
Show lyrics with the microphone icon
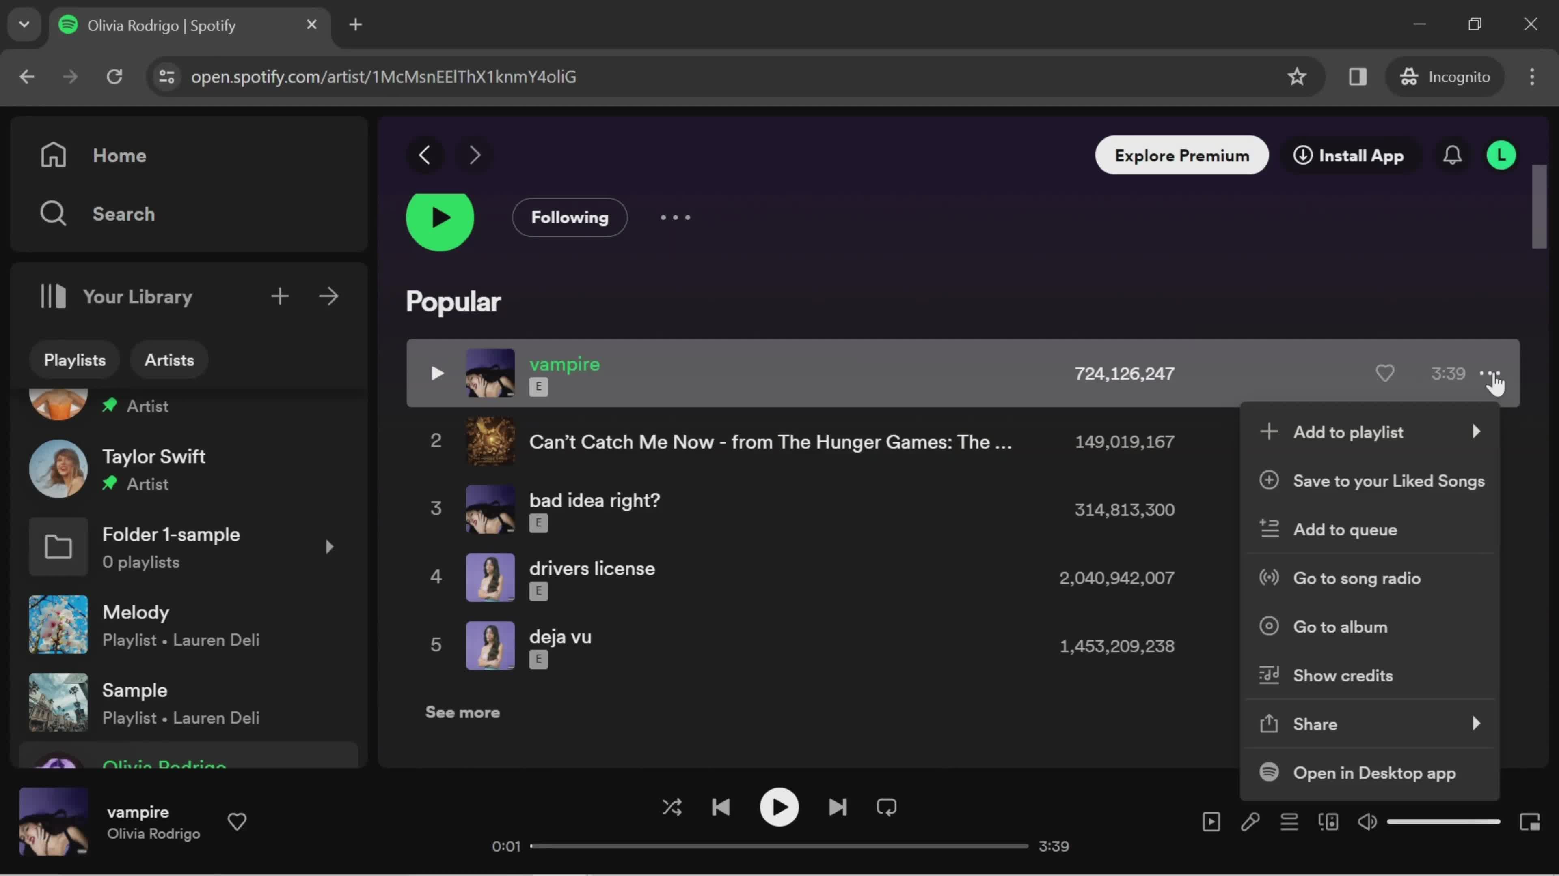click(1250, 822)
